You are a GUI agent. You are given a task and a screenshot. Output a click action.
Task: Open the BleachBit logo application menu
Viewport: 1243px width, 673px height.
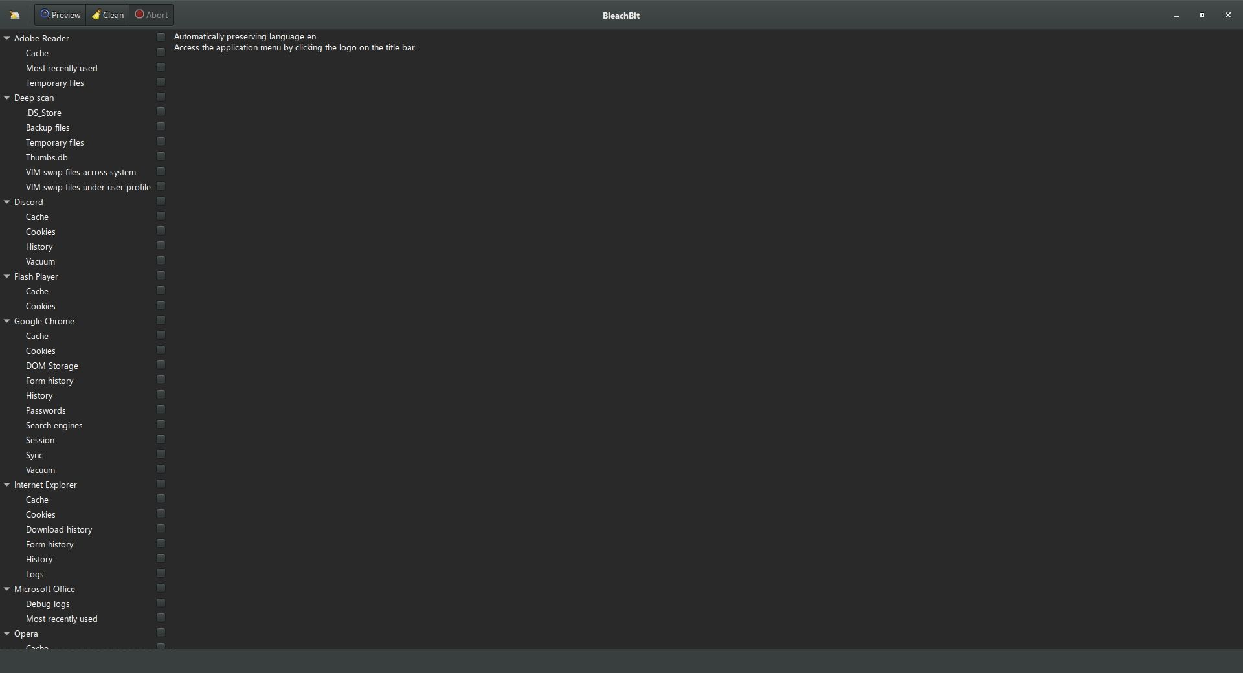tap(15, 15)
